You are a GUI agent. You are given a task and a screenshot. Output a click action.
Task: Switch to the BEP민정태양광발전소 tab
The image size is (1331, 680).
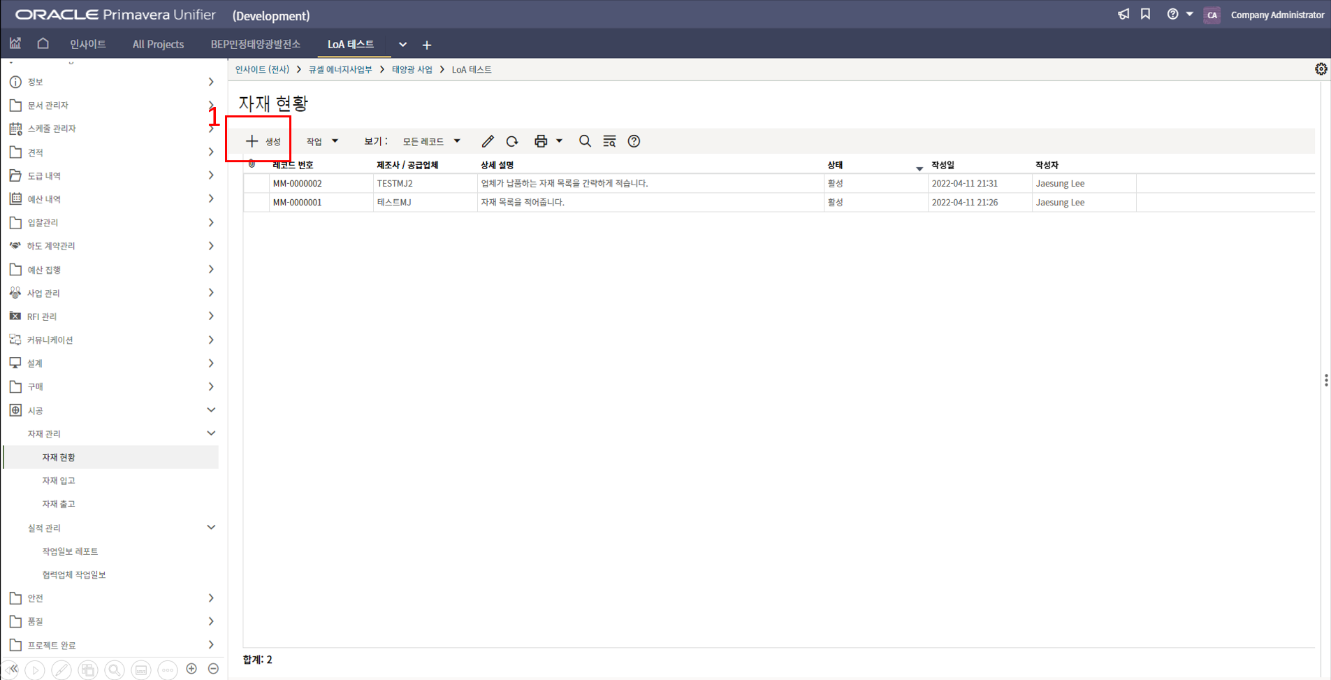pyautogui.click(x=255, y=44)
